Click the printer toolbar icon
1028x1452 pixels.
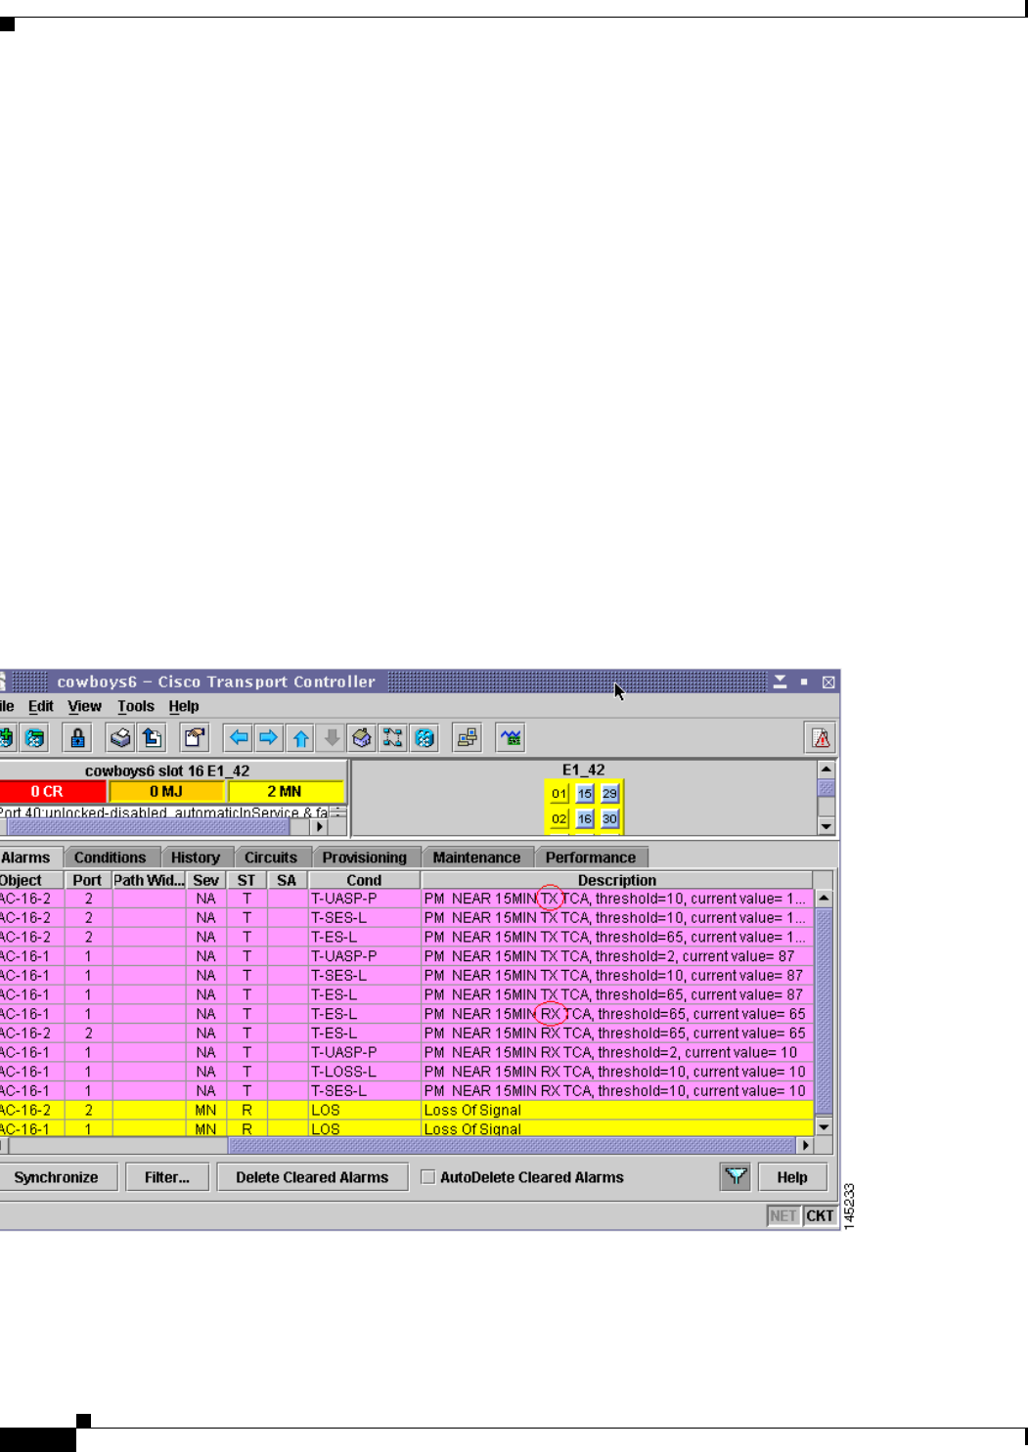[x=120, y=738]
